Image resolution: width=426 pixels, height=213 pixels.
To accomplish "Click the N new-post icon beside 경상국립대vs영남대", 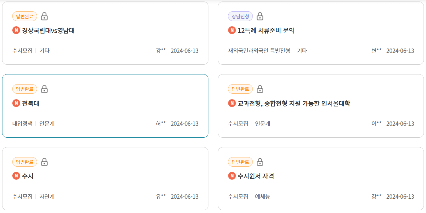I will click(x=16, y=30).
